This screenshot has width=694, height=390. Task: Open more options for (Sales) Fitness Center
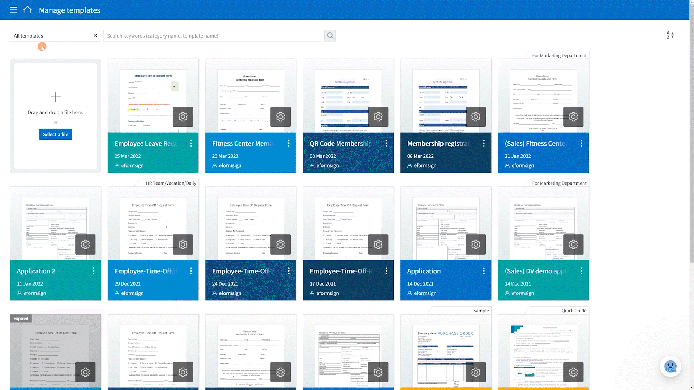click(581, 143)
